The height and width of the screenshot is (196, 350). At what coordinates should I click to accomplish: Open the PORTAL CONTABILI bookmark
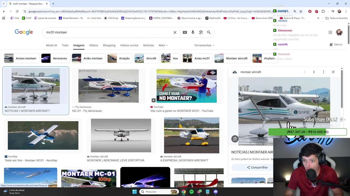[161, 18]
